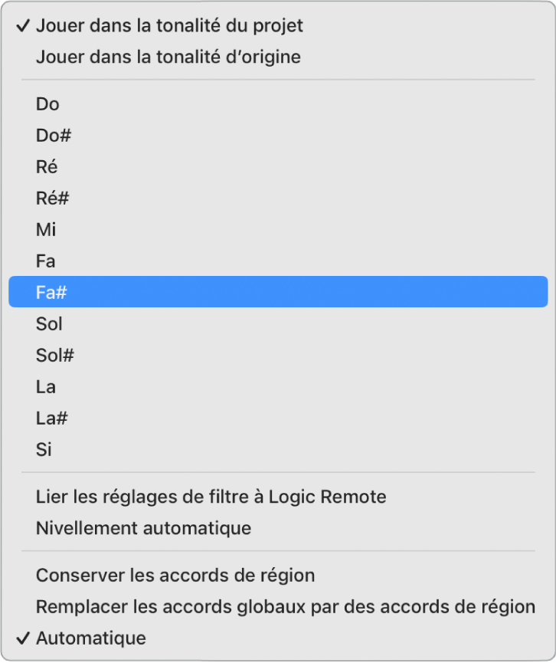The height and width of the screenshot is (663, 556).
Task: Toggle 'Nivellement automatique' option
Action: click(143, 528)
